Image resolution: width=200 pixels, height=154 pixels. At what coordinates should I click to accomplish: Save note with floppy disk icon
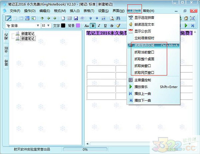[x=76, y=18]
